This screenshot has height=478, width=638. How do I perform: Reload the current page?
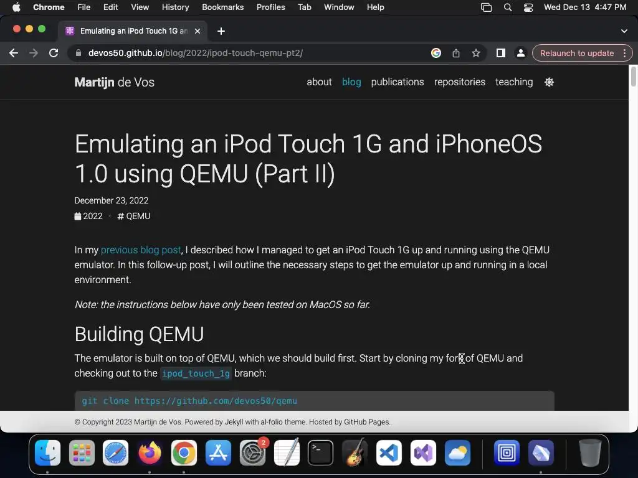tap(54, 54)
